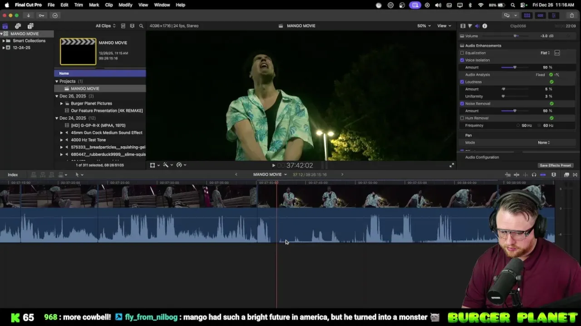The height and width of the screenshot is (326, 581).
Task: Adjust the Noise Removal Amount slider
Action: coord(515,111)
